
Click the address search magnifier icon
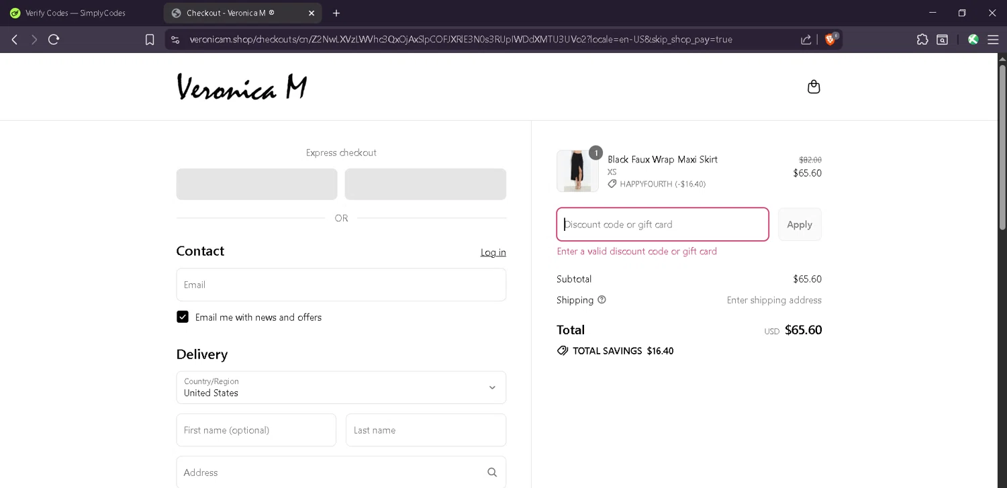tap(492, 473)
